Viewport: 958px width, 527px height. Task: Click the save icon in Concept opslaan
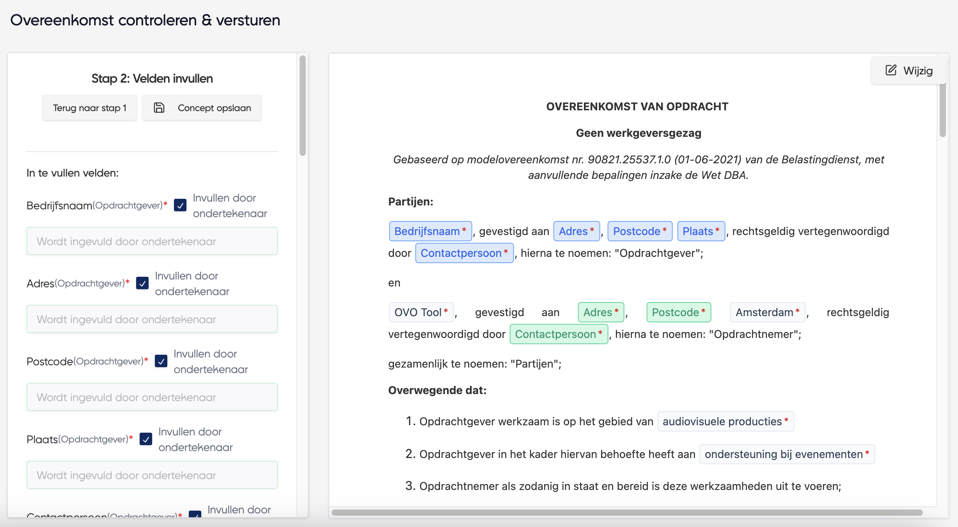click(x=159, y=108)
